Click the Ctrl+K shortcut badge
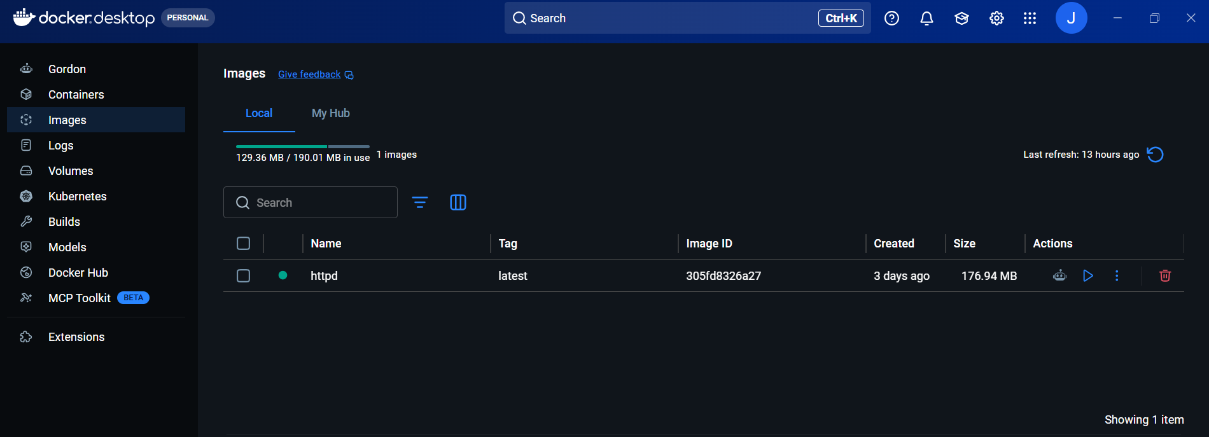Viewport: 1209px width, 437px height. point(841,18)
